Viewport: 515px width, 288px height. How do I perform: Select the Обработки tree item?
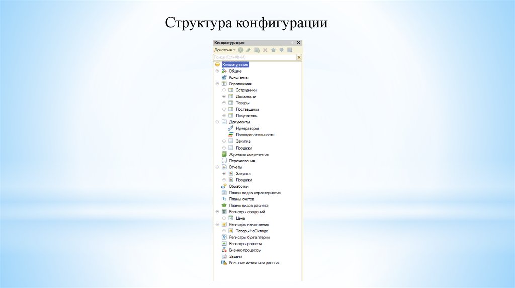click(x=238, y=186)
